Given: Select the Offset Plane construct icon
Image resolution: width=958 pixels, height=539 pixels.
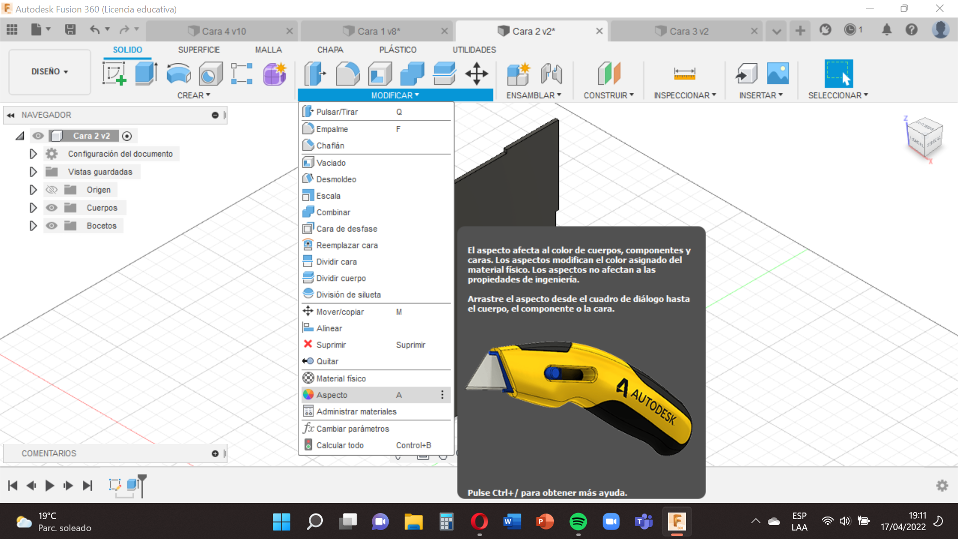Looking at the screenshot, I should point(609,74).
